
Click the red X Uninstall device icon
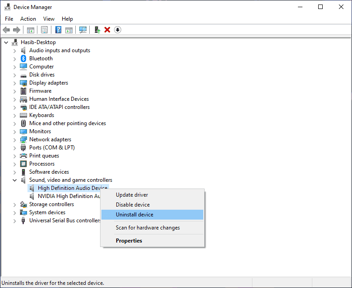[x=107, y=30]
